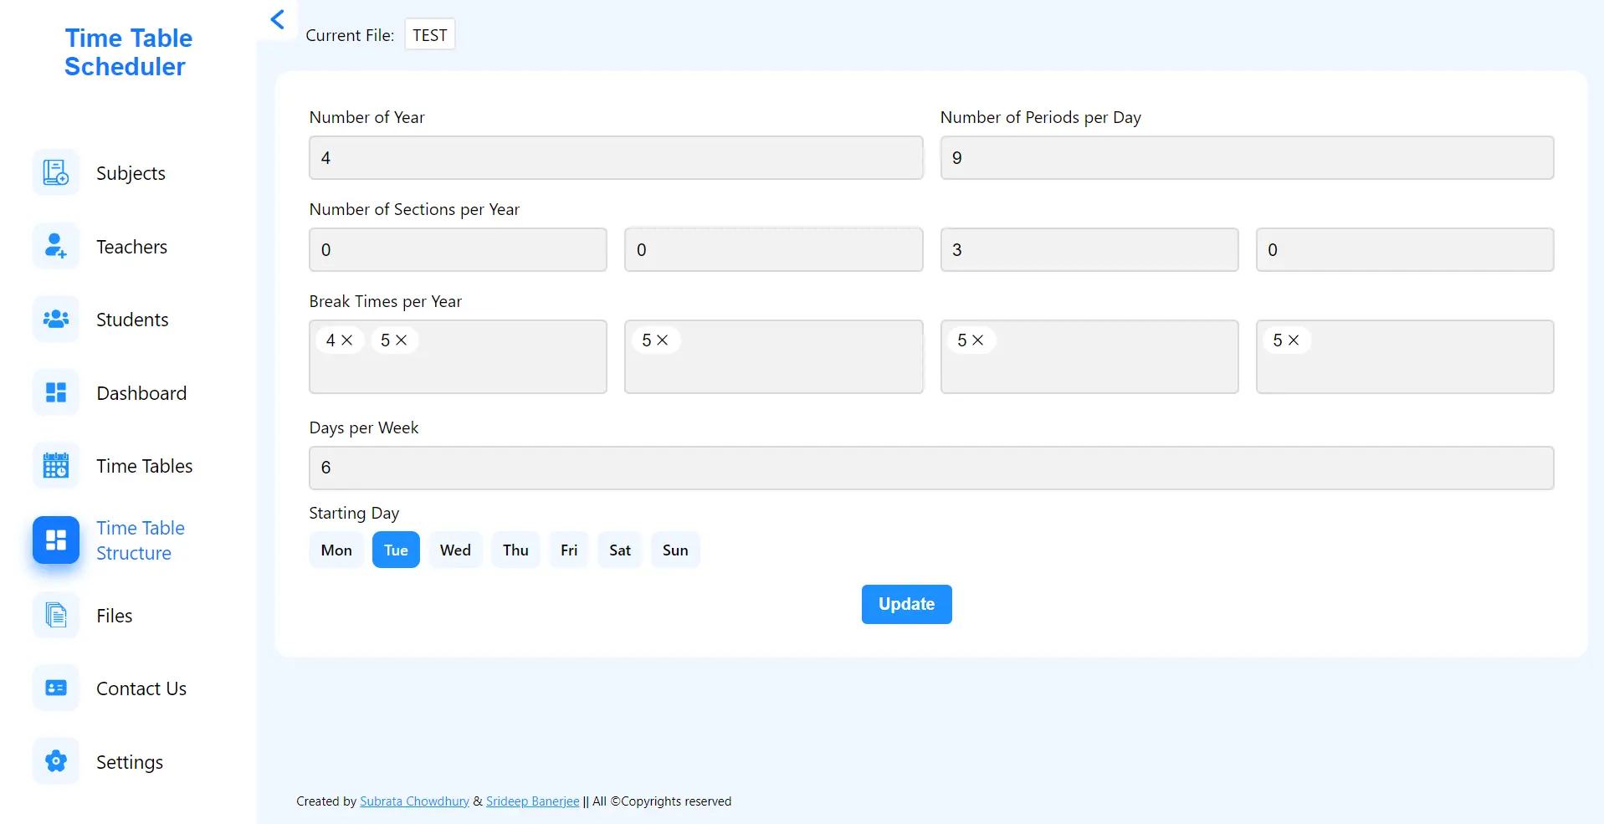Screen dimensions: 1604x824
Task: Click the Time Table Scheduler title
Action: 128,52
